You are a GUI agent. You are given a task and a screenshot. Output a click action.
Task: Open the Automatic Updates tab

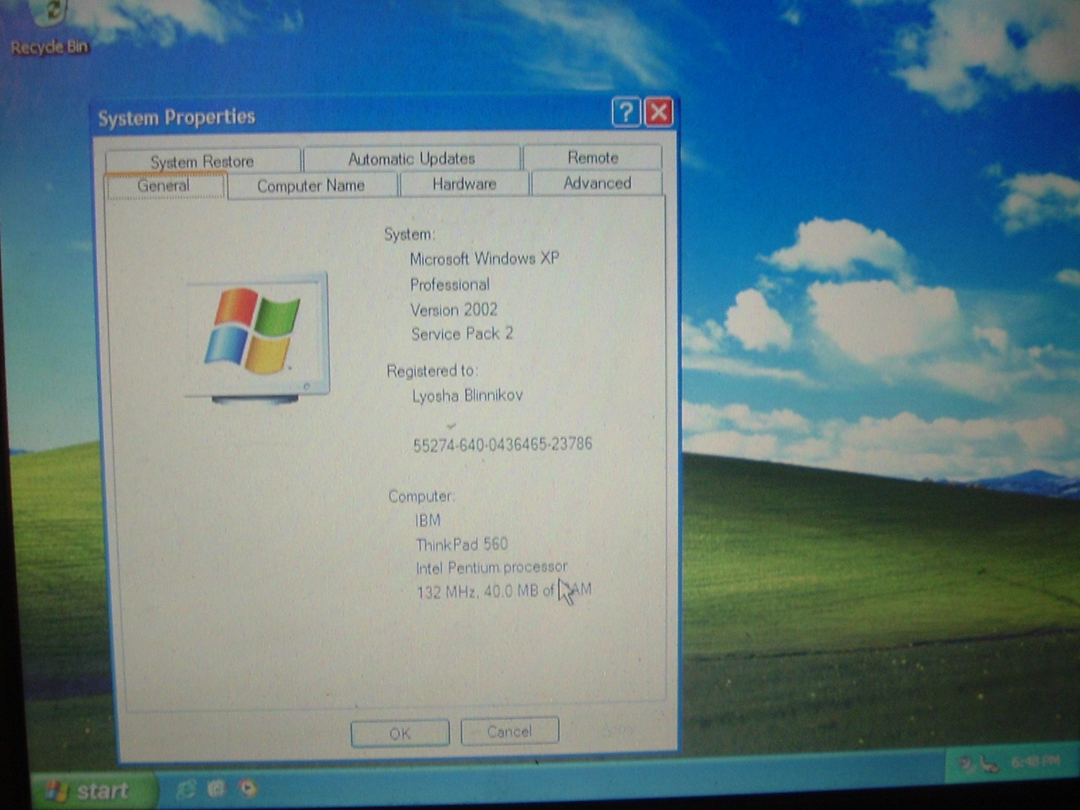pos(412,158)
